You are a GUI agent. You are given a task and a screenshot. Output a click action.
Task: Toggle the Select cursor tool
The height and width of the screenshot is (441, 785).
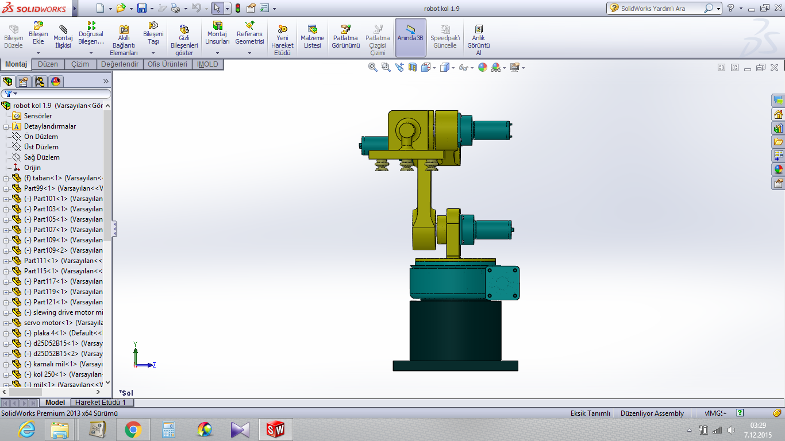click(216, 8)
